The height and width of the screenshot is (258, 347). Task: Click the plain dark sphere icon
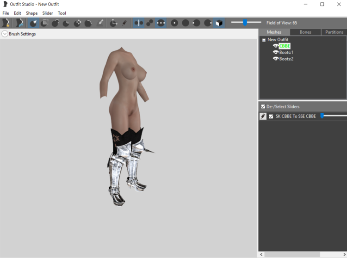coord(186,23)
